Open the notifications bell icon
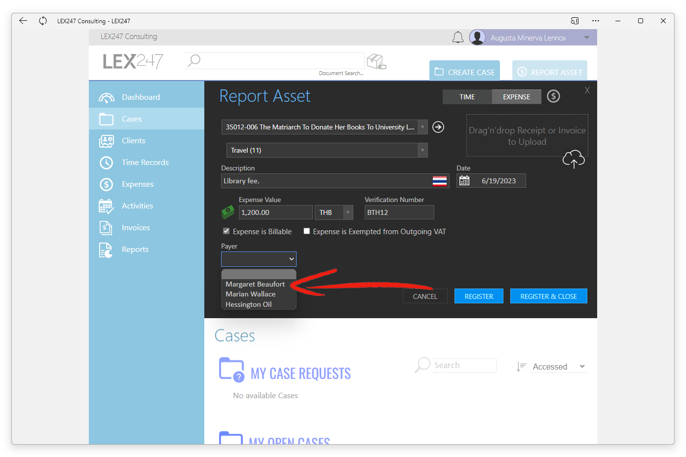 [x=458, y=38]
